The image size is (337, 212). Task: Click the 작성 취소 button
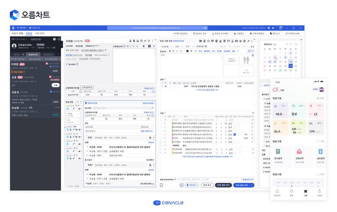click(x=207, y=185)
